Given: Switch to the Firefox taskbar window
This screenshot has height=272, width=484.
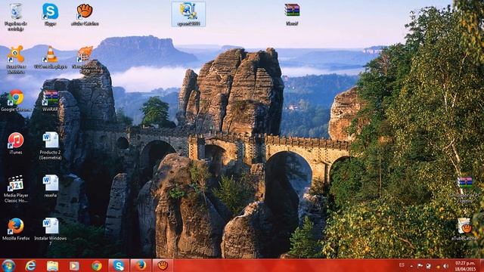Looking at the screenshot, I should [x=141, y=265].
